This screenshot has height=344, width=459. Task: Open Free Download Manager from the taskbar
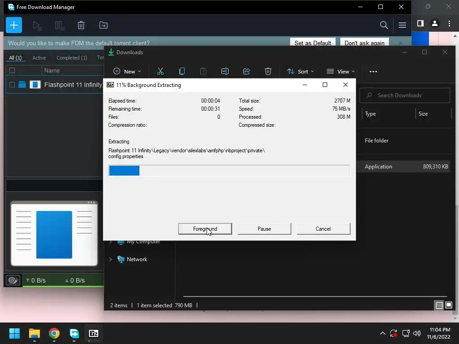[74, 333]
